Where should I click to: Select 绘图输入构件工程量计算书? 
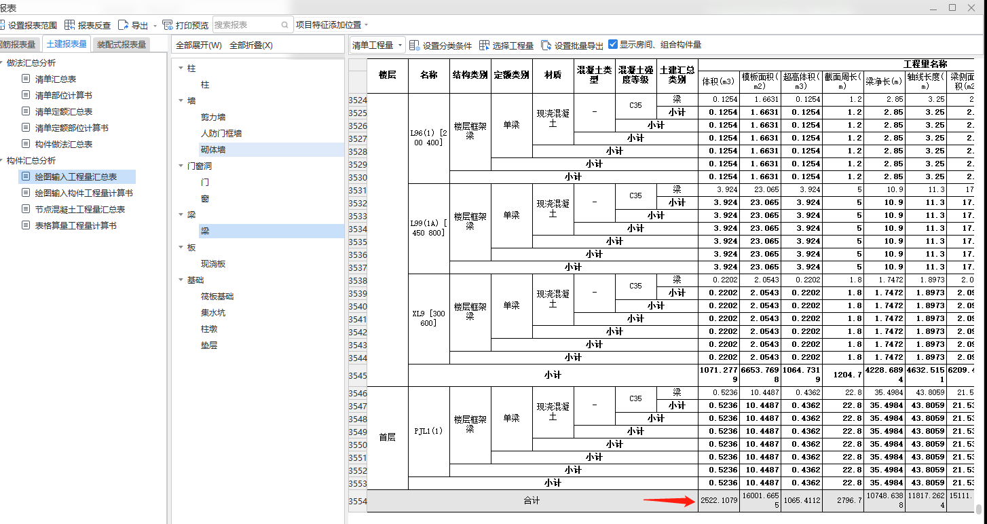click(x=84, y=193)
